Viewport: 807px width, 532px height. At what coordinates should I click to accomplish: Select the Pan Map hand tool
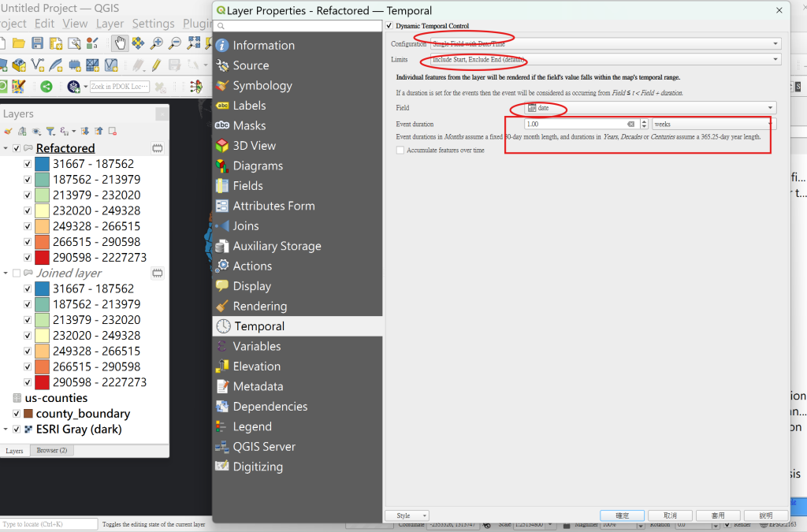[x=120, y=43]
